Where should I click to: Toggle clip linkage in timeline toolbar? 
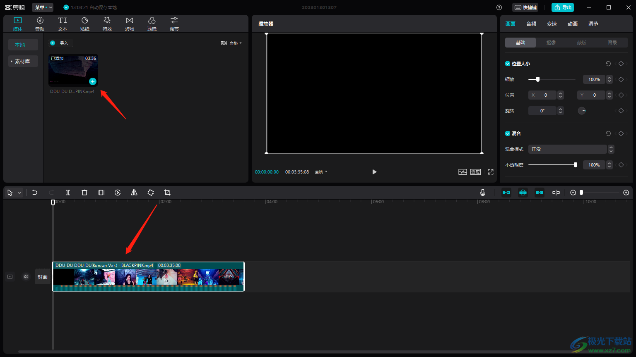tap(540, 193)
